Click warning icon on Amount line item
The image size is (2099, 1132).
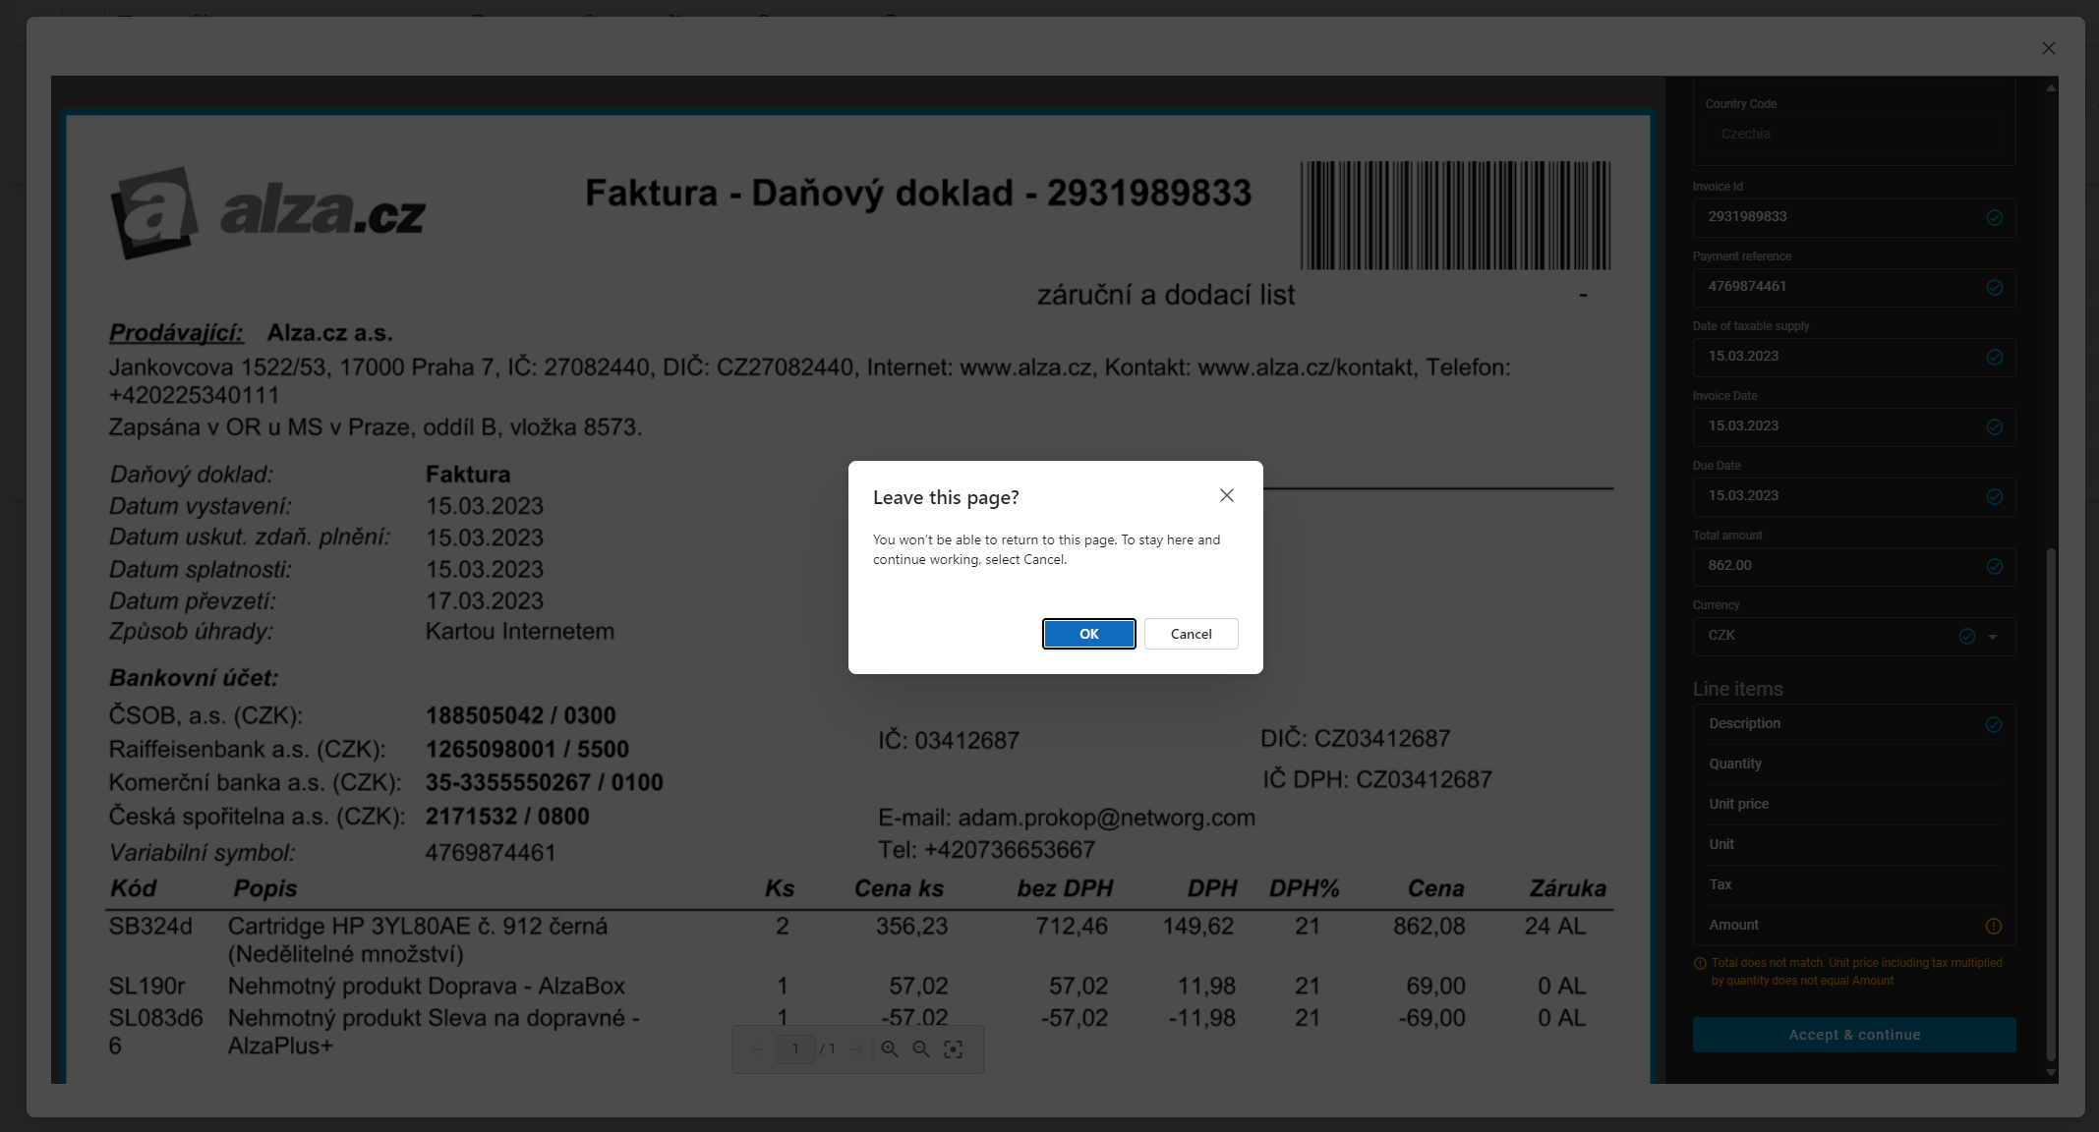tap(1994, 926)
